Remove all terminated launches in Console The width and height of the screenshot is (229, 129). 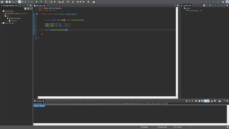(193, 101)
